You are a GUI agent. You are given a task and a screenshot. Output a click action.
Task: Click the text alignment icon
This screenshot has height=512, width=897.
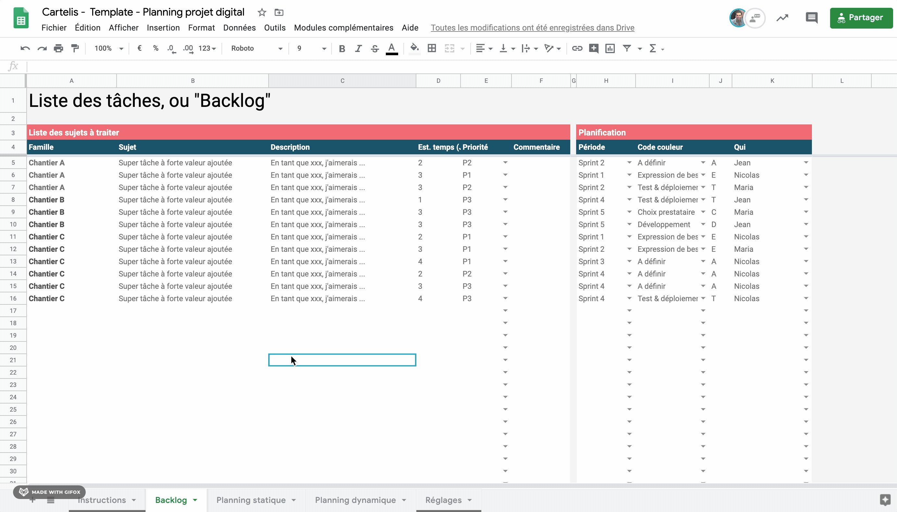tap(481, 47)
